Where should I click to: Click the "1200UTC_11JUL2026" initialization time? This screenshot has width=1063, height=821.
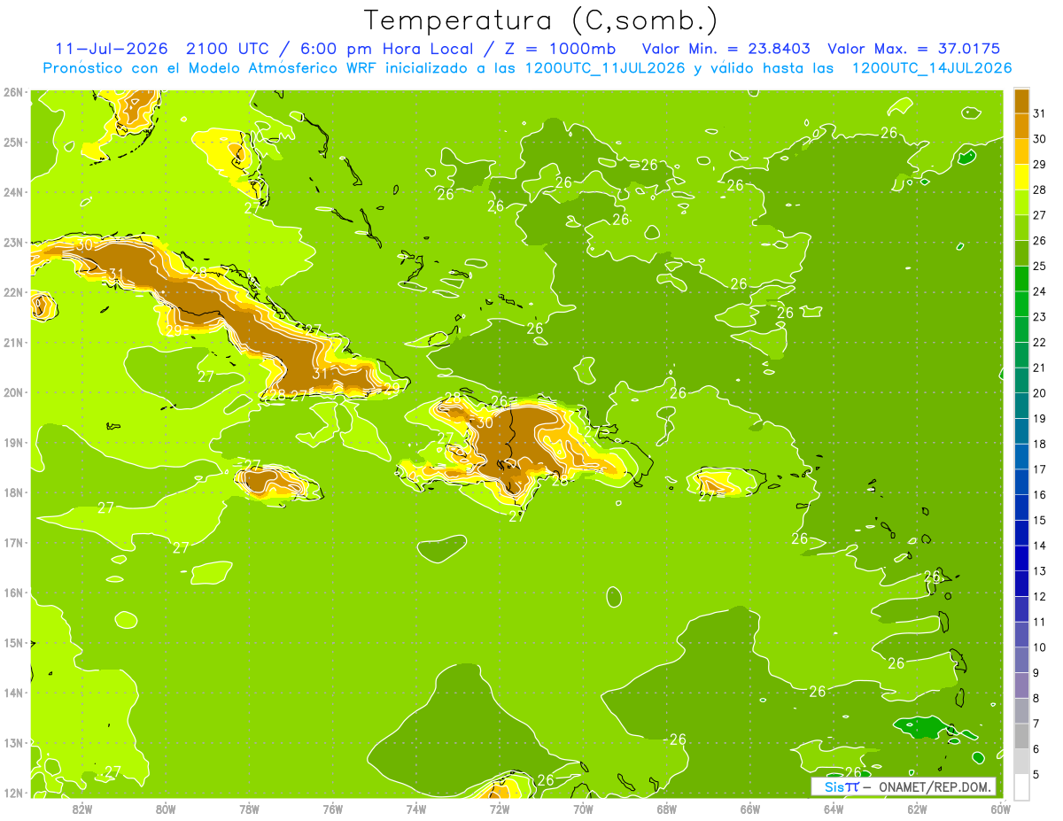pos(603,68)
